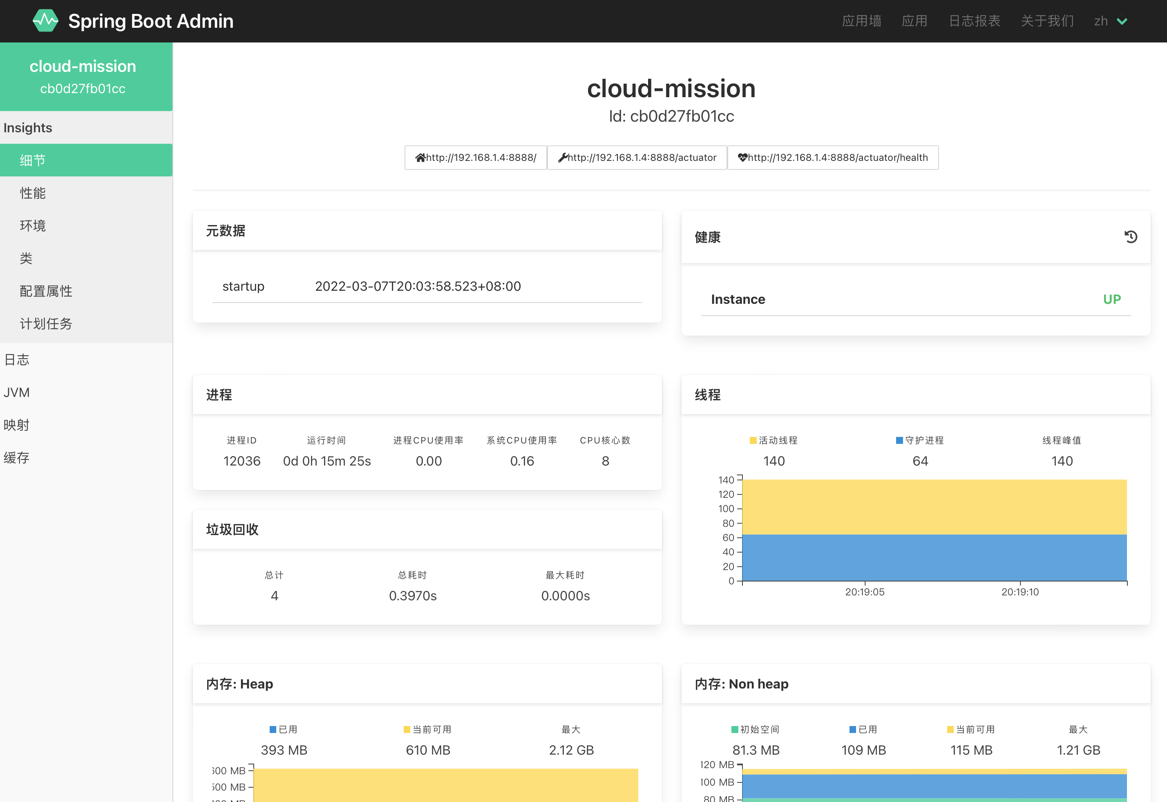Open the zh language dropdown
This screenshot has height=802, width=1167.
click(1110, 21)
